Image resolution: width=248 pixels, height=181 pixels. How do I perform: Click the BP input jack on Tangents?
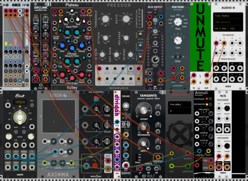click(x=148, y=169)
